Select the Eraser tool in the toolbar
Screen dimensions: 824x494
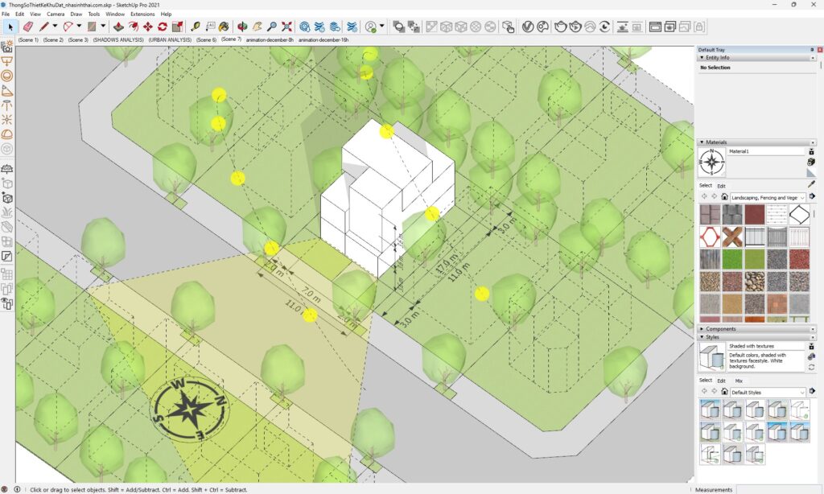(27, 27)
